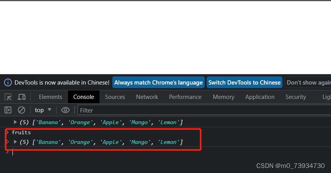The image size is (331, 173).
Task: Click the info icon in the language banner
Action: 8,82
